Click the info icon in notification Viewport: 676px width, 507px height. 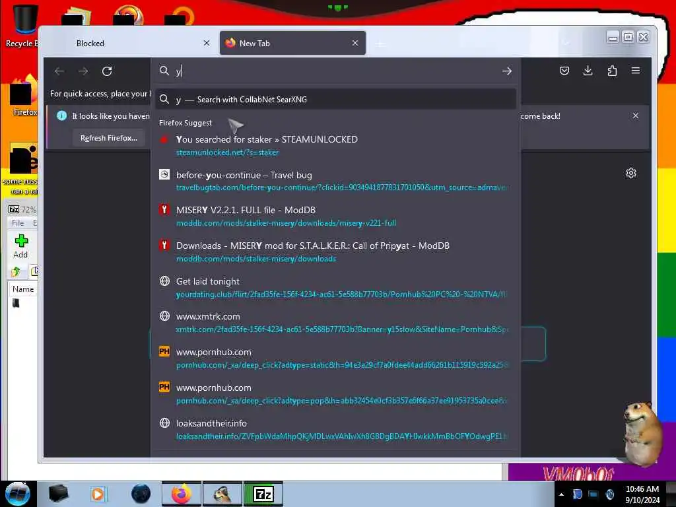(x=61, y=116)
